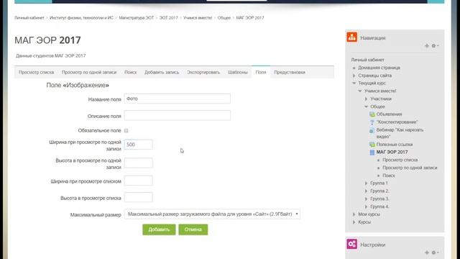Toggle the Обязательное поле checkbox
460x259 pixels.
click(126, 131)
